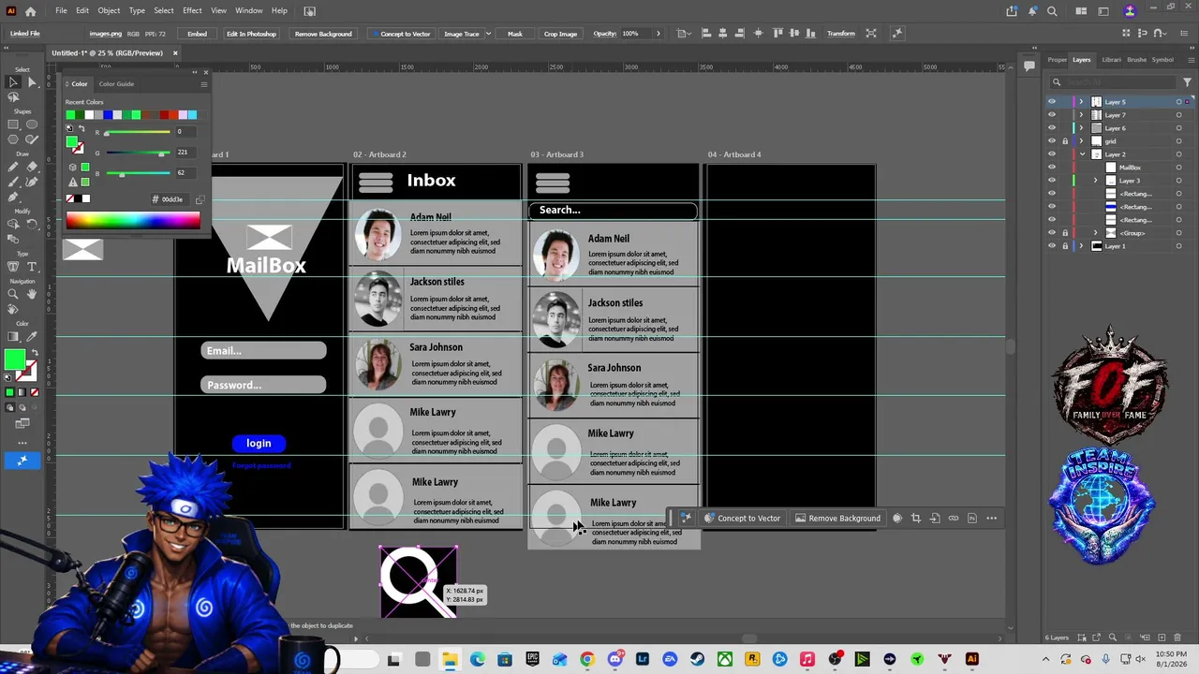The height and width of the screenshot is (674, 1199).
Task: Expand the grid layer arrow
Action: point(1082,141)
